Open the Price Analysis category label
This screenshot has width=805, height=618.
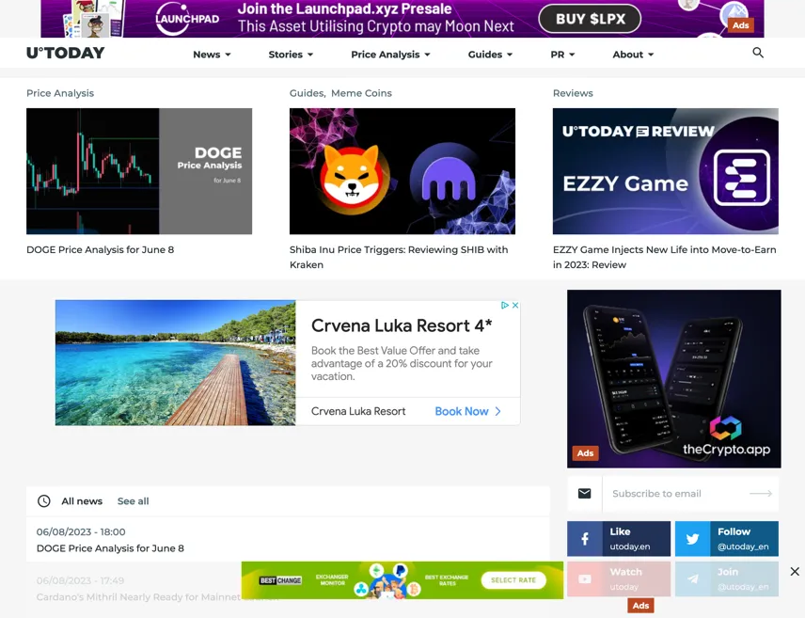point(60,93)
